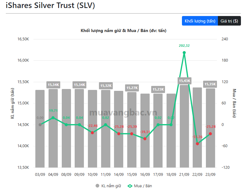This screenshot has width=248, height=194.
Task: Click the 15,23K label above 17/09 bar
Action: pyautogui.click(x=158, y=89)
